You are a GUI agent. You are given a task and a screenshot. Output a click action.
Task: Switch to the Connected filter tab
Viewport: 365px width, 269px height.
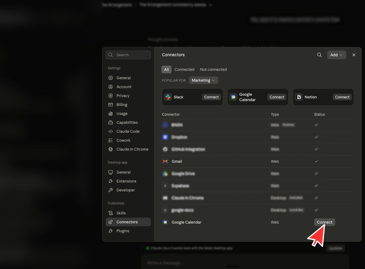click(x=184, y=69)
